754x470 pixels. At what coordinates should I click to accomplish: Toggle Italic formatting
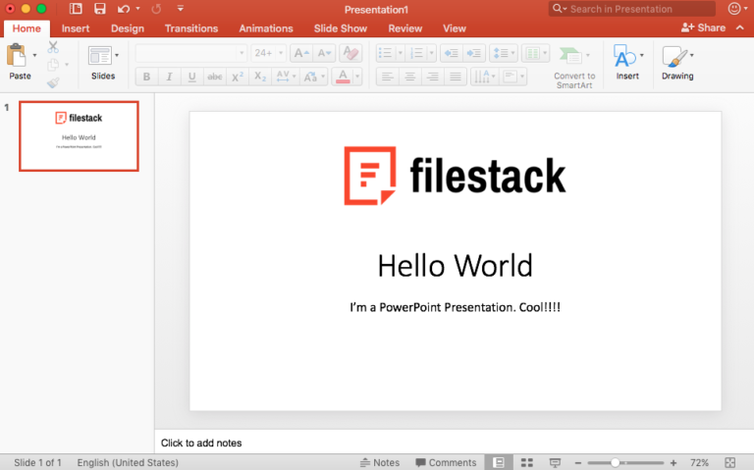pos(169,77)
